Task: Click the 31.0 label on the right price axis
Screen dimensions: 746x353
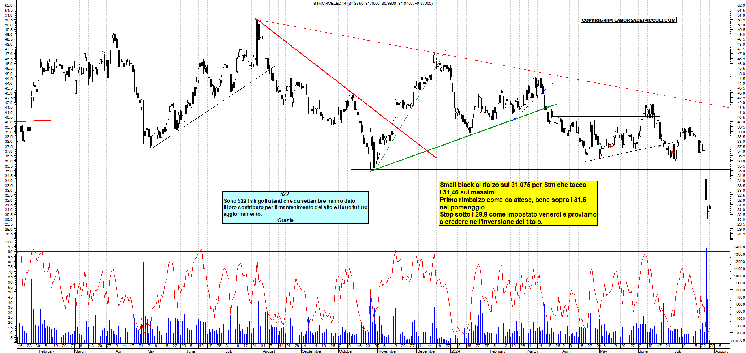Action: point(740,210)
